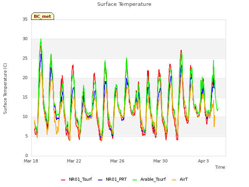Click the 15 y-axis tick label
This screenshot has width=249, height=187.
(x=25, y=97)
